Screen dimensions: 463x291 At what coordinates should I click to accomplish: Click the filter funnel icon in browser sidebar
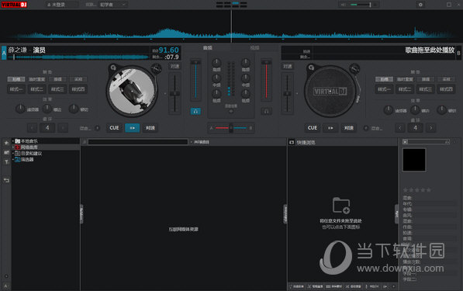point(6,161)
